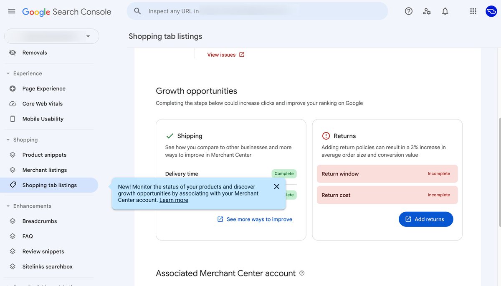Click the Return cost Incomplete row
Screen dimensions: 501x286
point(387,195)
